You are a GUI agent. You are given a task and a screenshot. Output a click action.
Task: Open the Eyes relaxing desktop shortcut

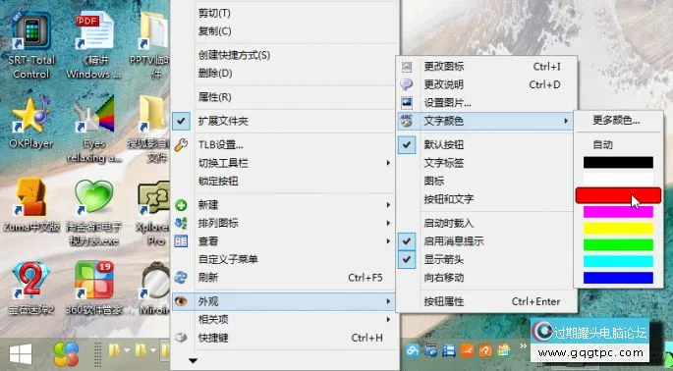point(94,129)
